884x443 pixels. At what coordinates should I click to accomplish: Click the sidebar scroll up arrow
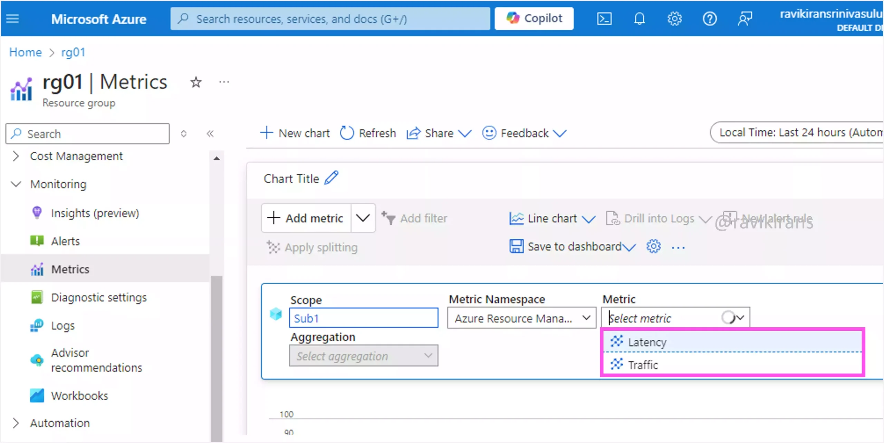pos(217,158)
